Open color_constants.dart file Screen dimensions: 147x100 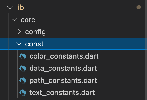click(x=64, y=56)
